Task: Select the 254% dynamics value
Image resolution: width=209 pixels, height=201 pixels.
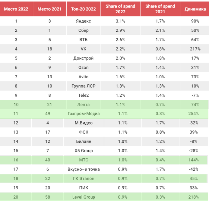Action: [195, 114]
